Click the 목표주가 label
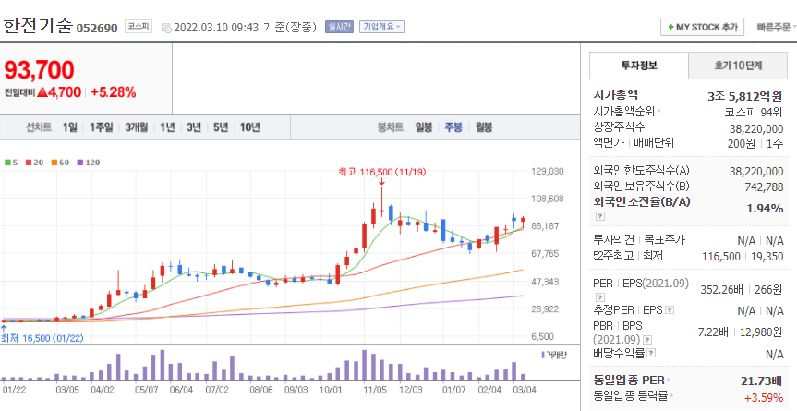 pyautogui.click(x=664, y=239)
